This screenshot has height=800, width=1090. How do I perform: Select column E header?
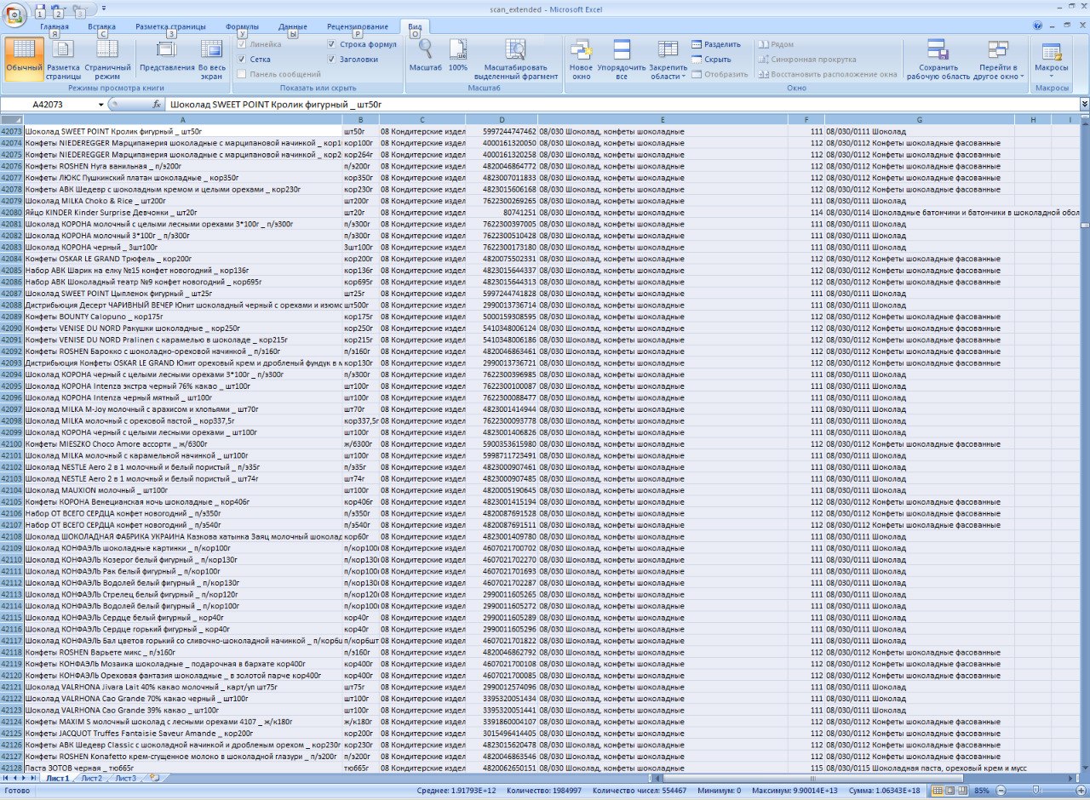pyautogui.click(x=663, y=120)
